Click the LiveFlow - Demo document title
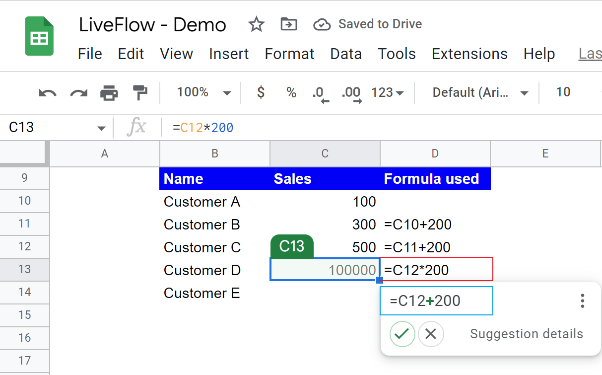 152,25
